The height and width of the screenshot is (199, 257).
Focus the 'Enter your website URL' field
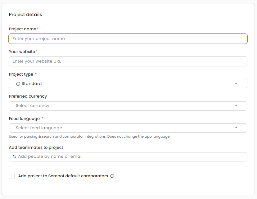click(128, 61)
